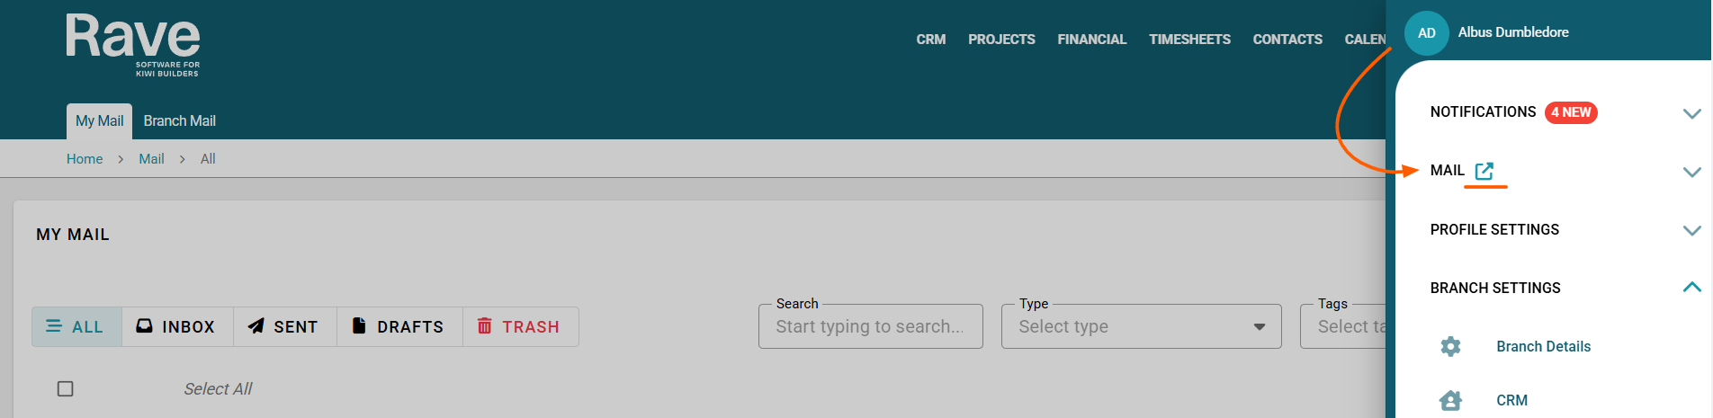
Task: Click the mail Search field
Action: click(x=869, y=326)
